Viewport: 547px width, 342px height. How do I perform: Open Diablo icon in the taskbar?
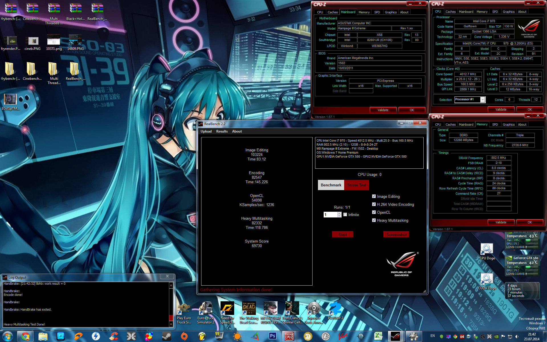pyautogui.click(x=361, y=337)
